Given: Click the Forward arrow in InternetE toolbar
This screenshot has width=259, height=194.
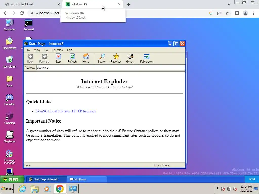Looking at the screenshot, I should 44,58.
